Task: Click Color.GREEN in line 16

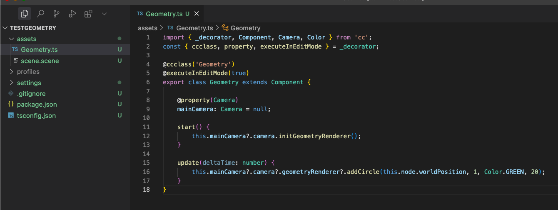Action: [x=504, y=172]
